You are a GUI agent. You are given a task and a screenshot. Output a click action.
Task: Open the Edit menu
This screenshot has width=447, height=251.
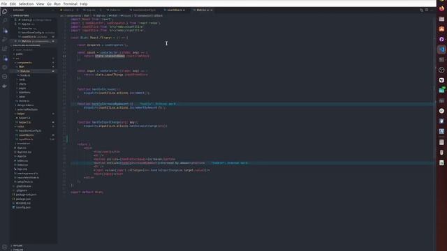(13, 4)
